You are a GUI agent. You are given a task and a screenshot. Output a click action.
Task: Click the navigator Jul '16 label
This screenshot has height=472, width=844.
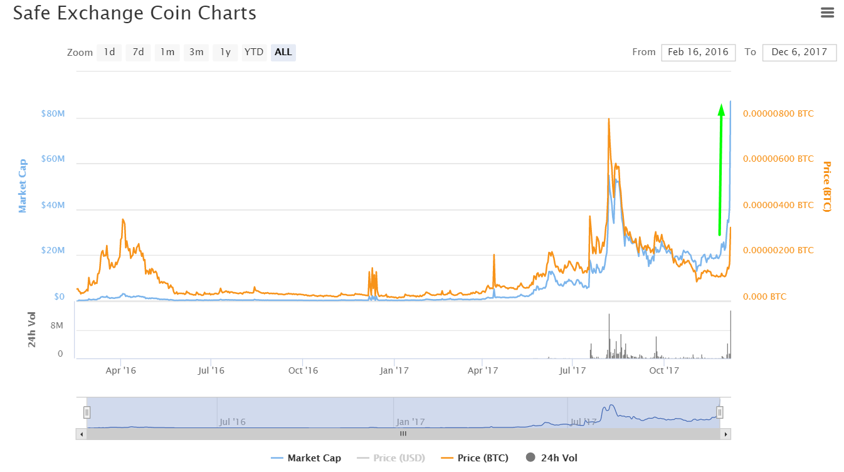(x=233, y=422)
